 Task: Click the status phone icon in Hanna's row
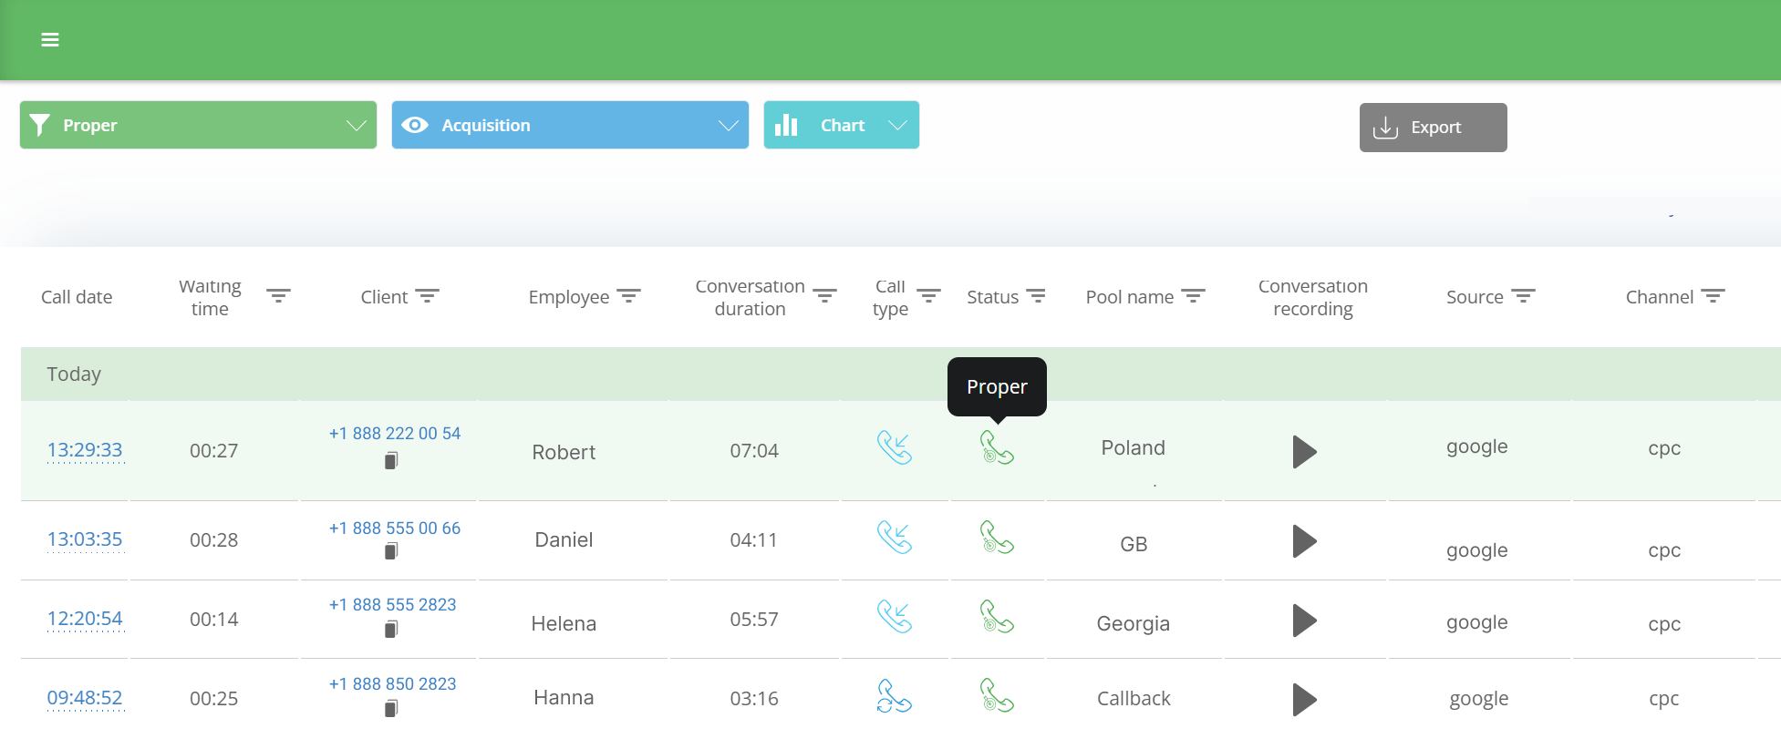pyautogui.click(x=997, y=695)
